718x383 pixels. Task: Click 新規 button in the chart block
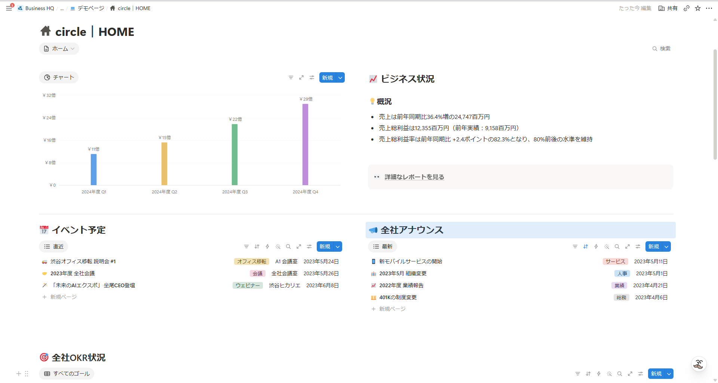(x=328, y=77)
